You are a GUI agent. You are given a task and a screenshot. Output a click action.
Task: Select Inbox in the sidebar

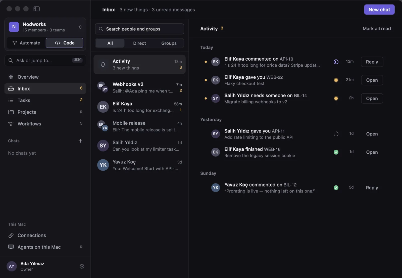click(x=45, y=88)
